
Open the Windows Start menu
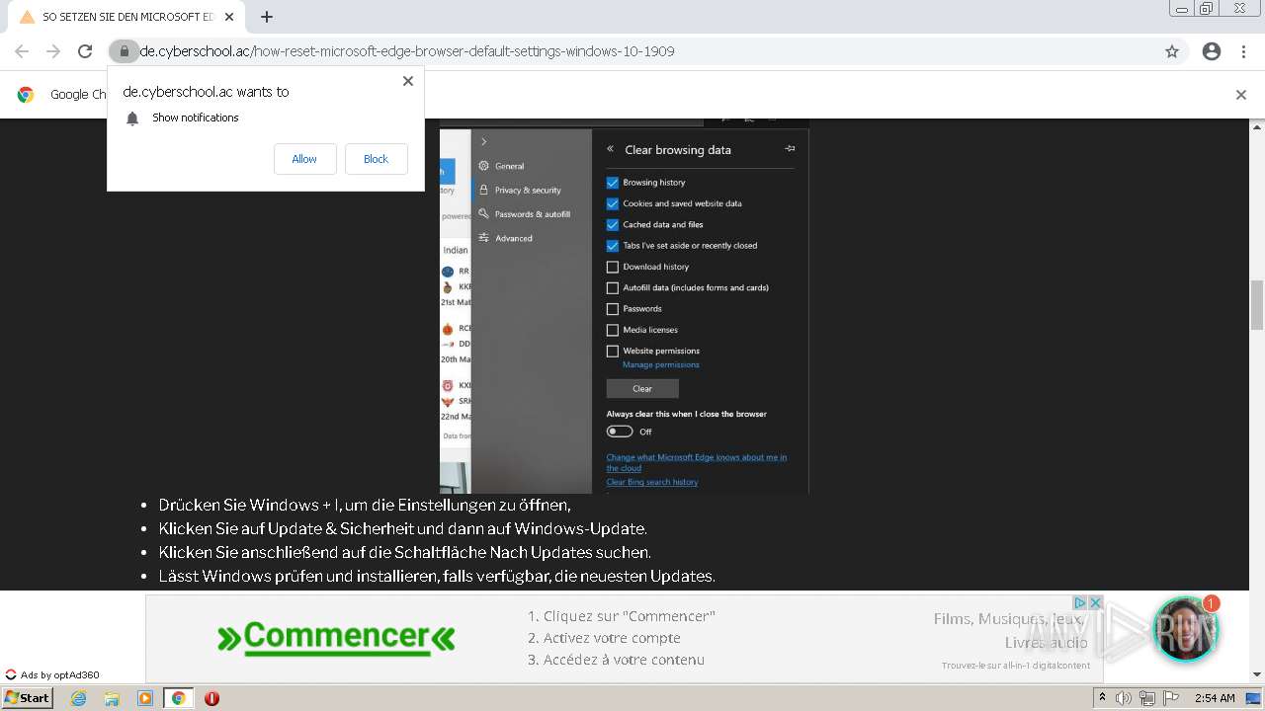(x=28, y=698)
